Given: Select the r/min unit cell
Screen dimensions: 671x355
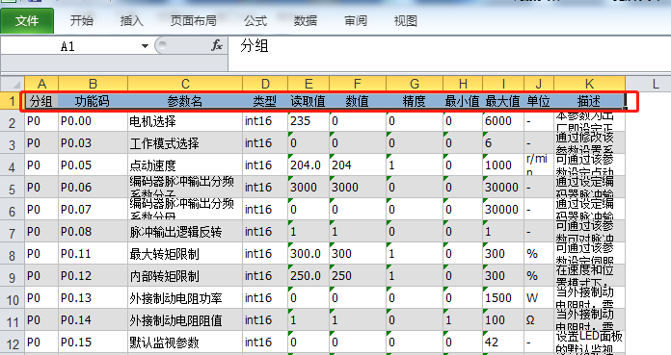Looking at the screenshot, I should [x=539, y=165].
